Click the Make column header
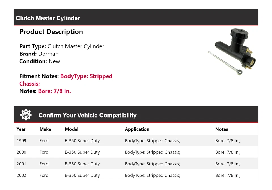The height and width of the screenshot is (190, 272). click(x=45, y=129)
